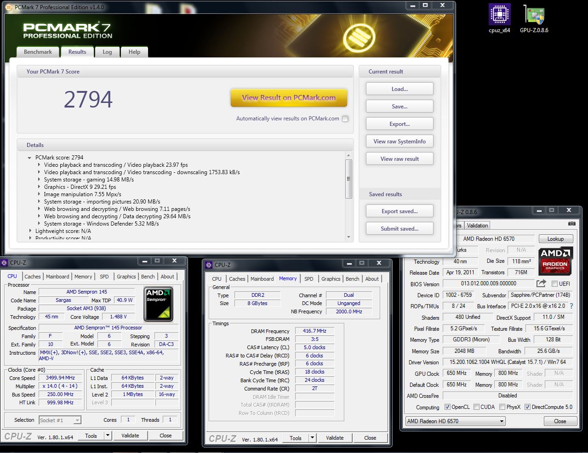
Task: Click the Save... result button
Action: pyautogui.click(x=400, y=106)
